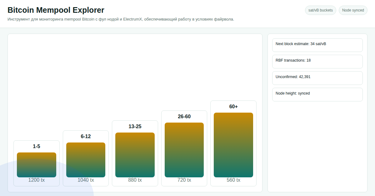The image size is (375, 196).
Task: Click the 720 tx count
Action: pyautogui.click(x=184, y=180)
